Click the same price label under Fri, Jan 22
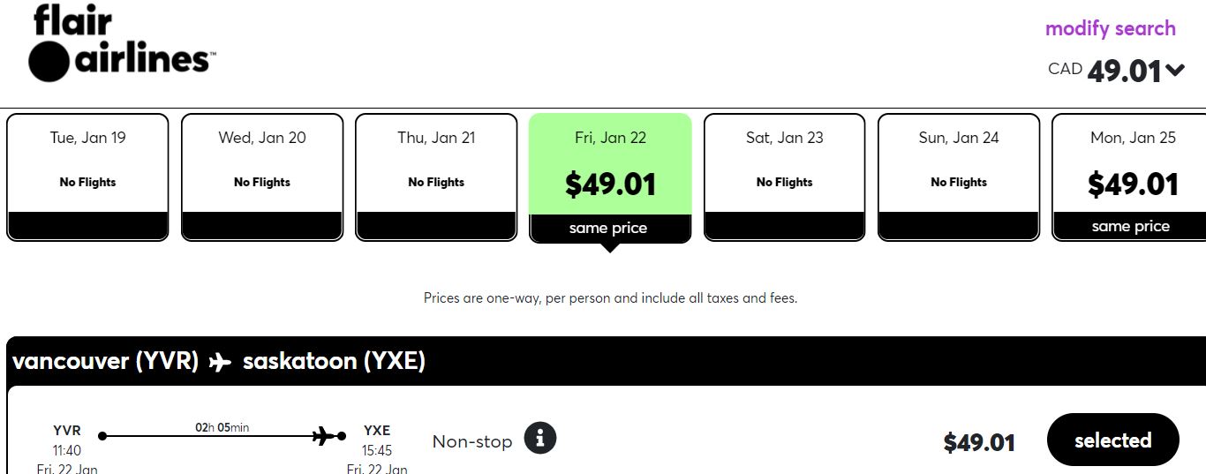This screenshot has height=474, width=1206. pyautogui.click(x=608, y=228)
